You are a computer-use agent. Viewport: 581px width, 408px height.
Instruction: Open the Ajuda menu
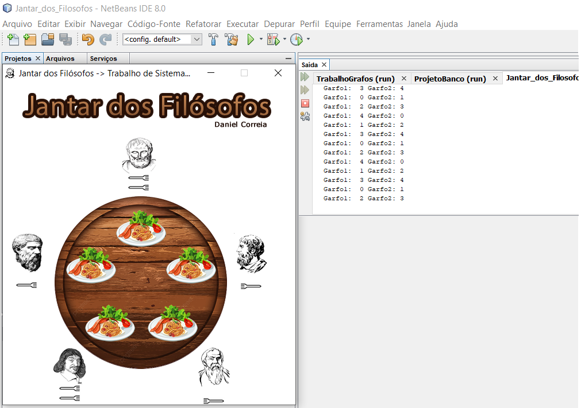pos(447,24)
